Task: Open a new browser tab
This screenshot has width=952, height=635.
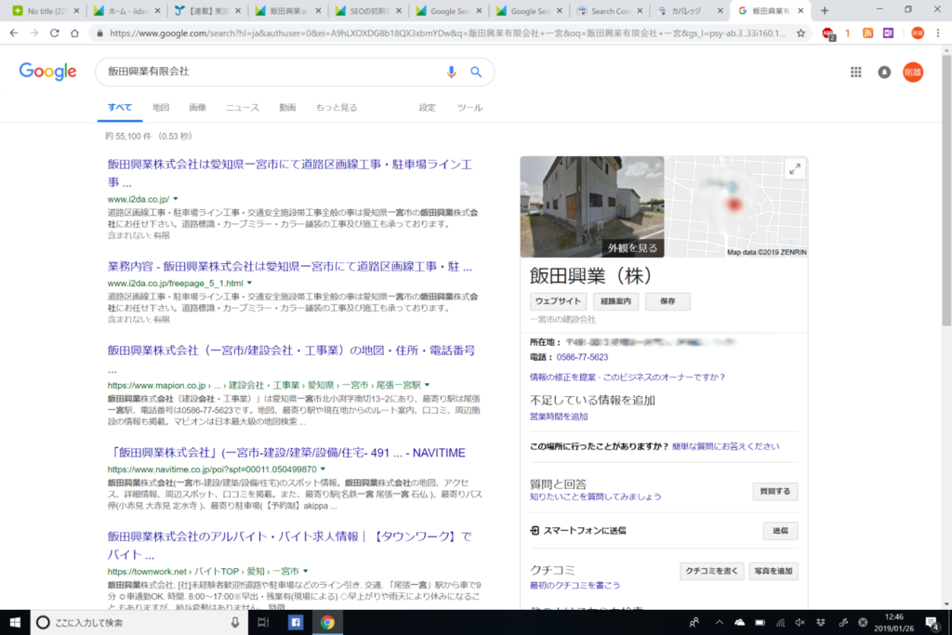Action: tap(825, 10)
